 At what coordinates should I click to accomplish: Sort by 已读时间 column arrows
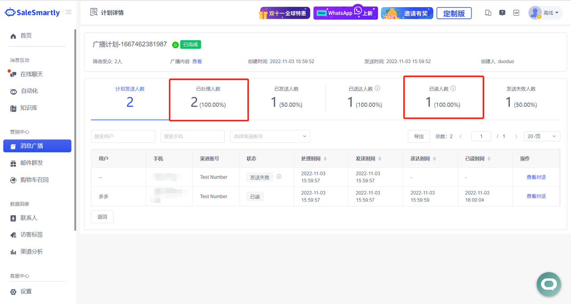click(489, 159)
